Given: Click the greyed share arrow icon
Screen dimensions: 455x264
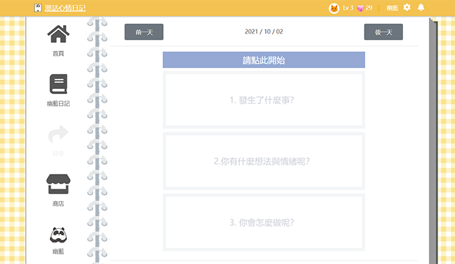Looking at the screenshot, I should [x=58, y=134].
